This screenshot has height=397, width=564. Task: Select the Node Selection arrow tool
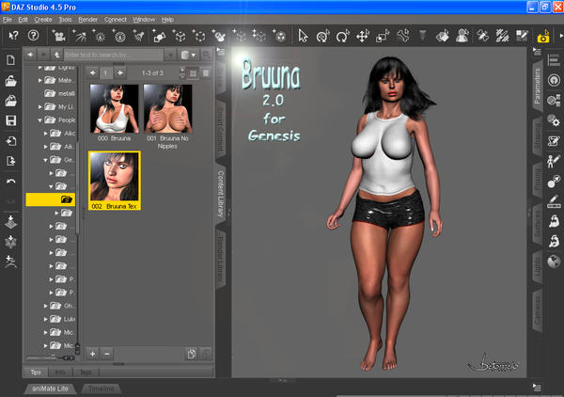[x=303, y=36]
